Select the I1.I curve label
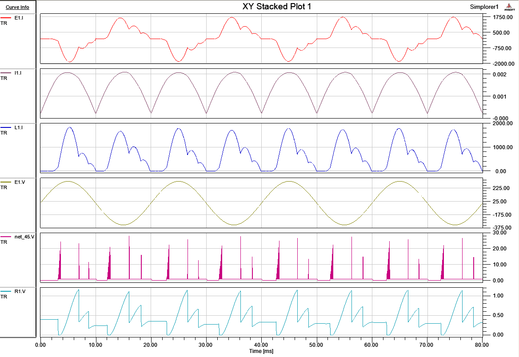This screenshot has width=519, height=357. pos(18,72)
